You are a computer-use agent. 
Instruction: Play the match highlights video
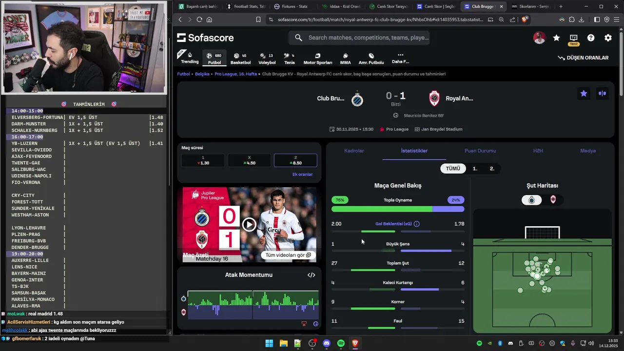pyautogui.click(x=249, y=224)
